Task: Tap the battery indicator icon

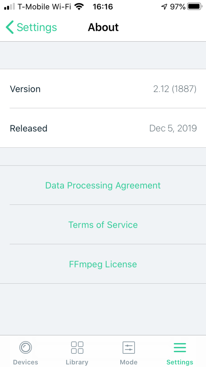Action: [x=195, y=7]
